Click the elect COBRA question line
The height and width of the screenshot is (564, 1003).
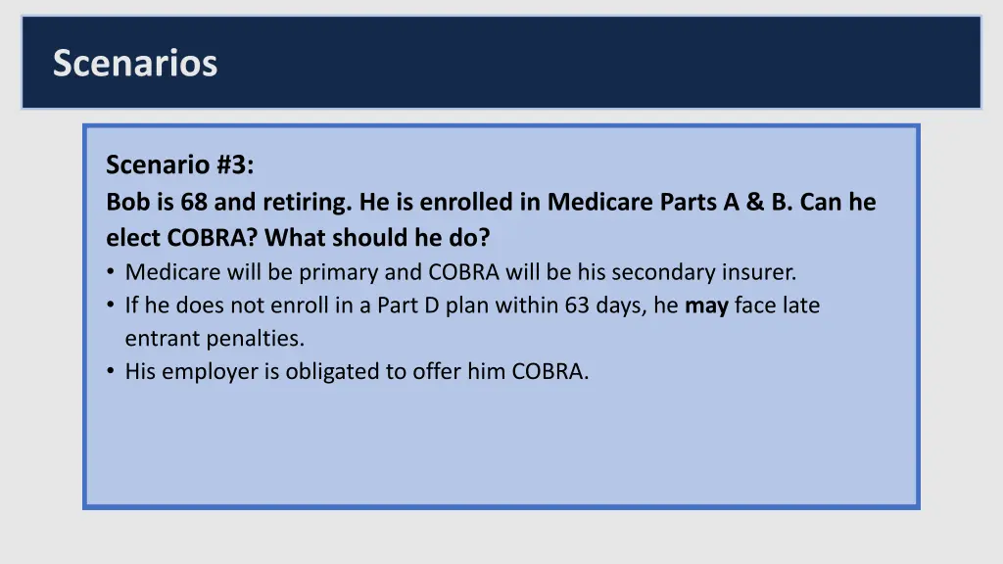point(298,238)
